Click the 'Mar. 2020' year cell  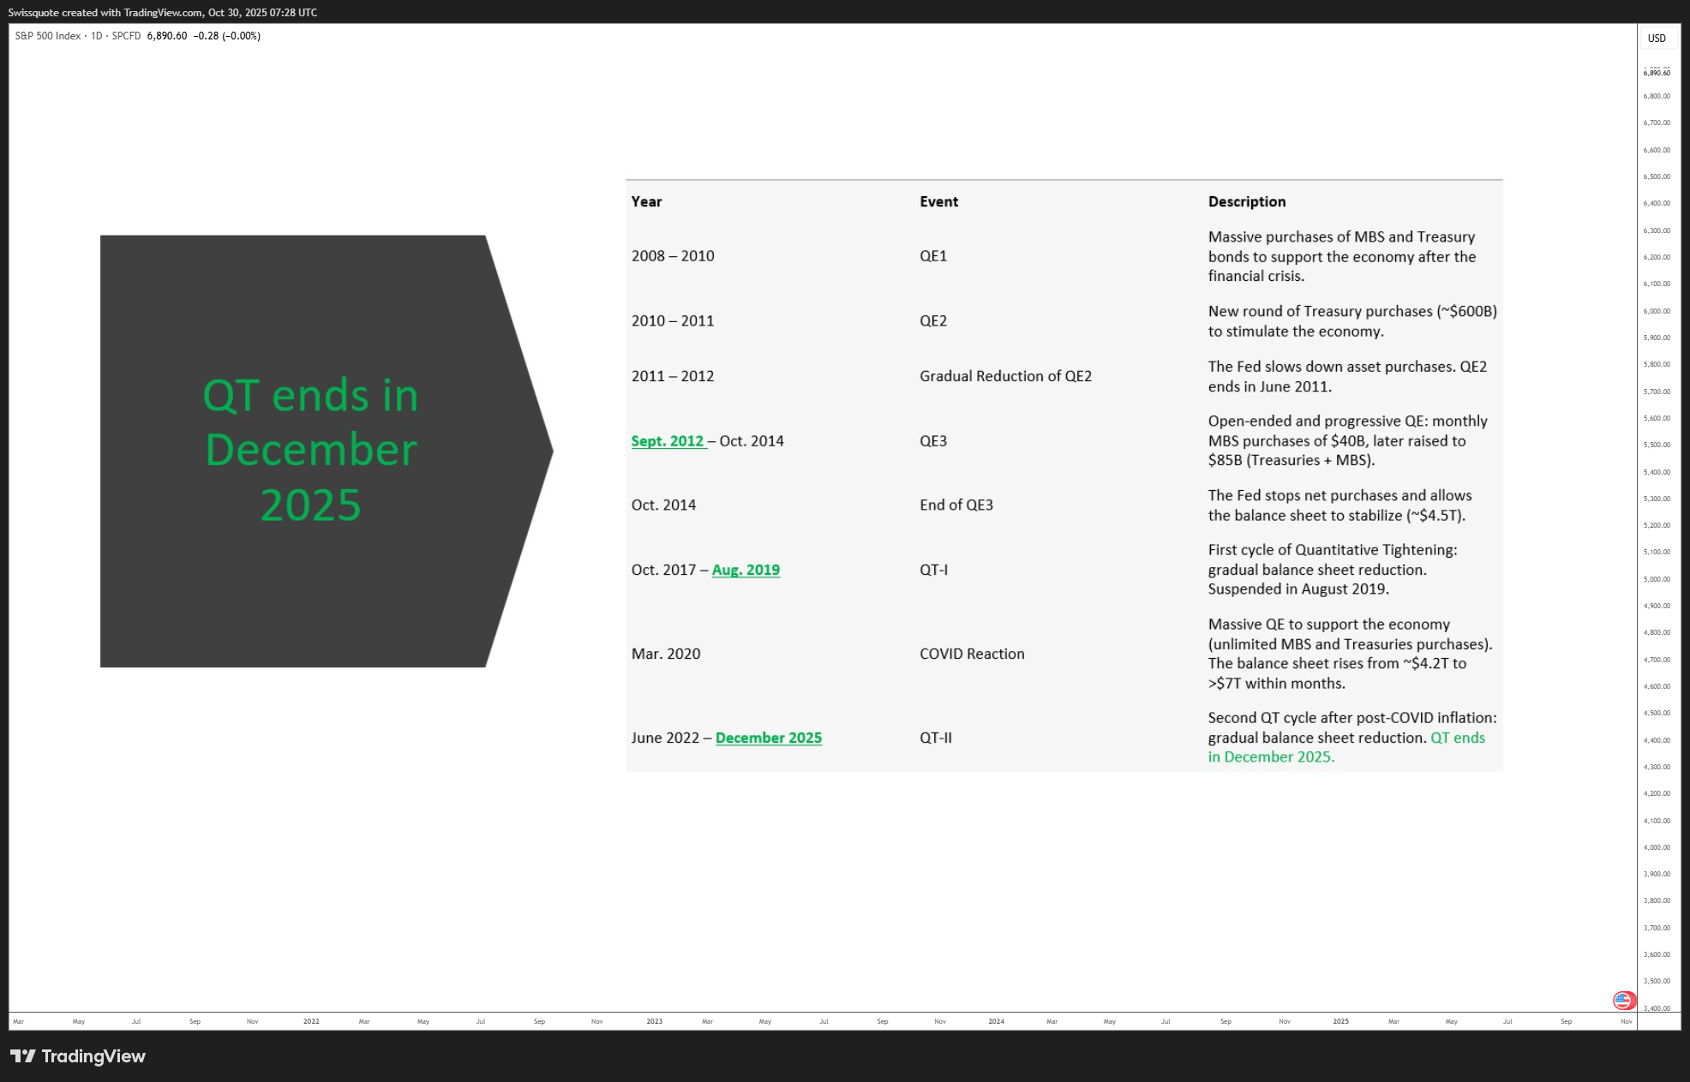(666, 654)
